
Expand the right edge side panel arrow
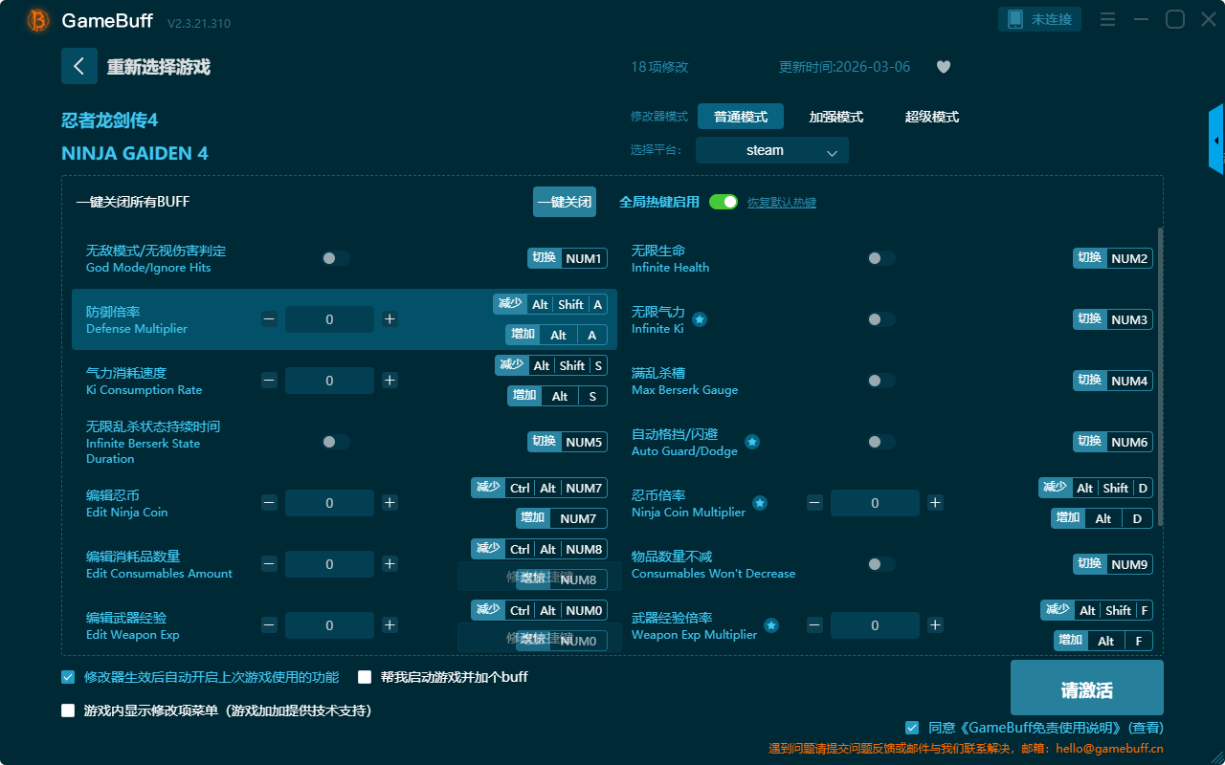click(x=1216, y=141)
